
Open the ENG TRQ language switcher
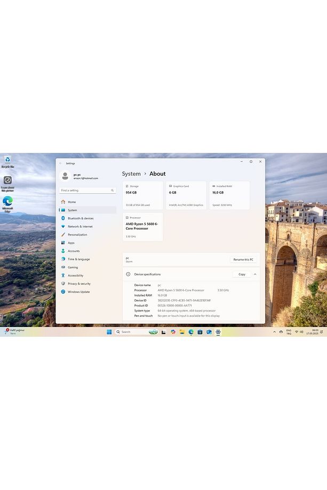pos(289,332)
